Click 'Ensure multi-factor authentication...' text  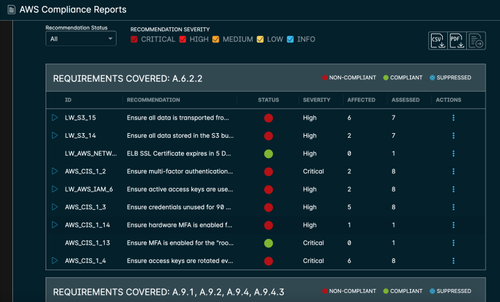180,171
